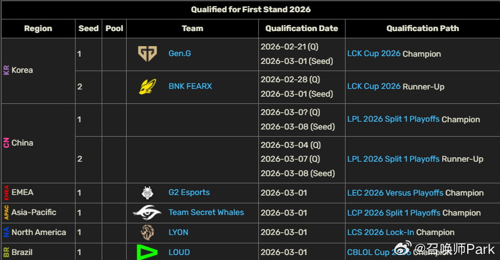500x260 pixels.
Task: Click the LYON lion logo
Action: 147,232
